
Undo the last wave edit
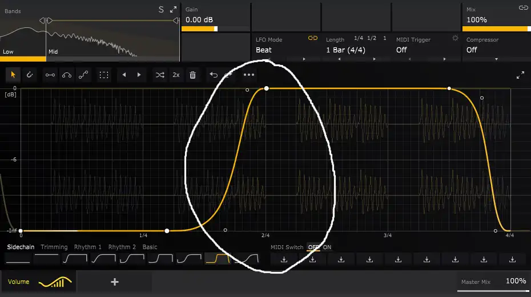pyautogui.click(x=214, y=75)
